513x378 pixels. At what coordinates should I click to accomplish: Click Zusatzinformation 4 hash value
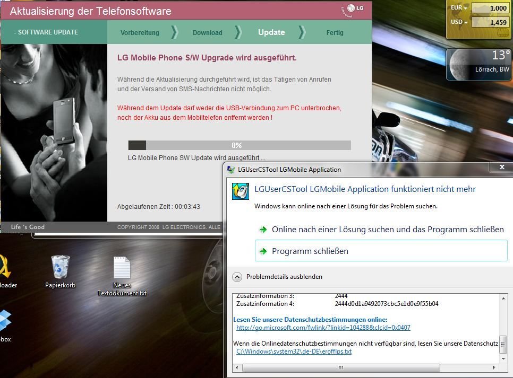point(387,303)
